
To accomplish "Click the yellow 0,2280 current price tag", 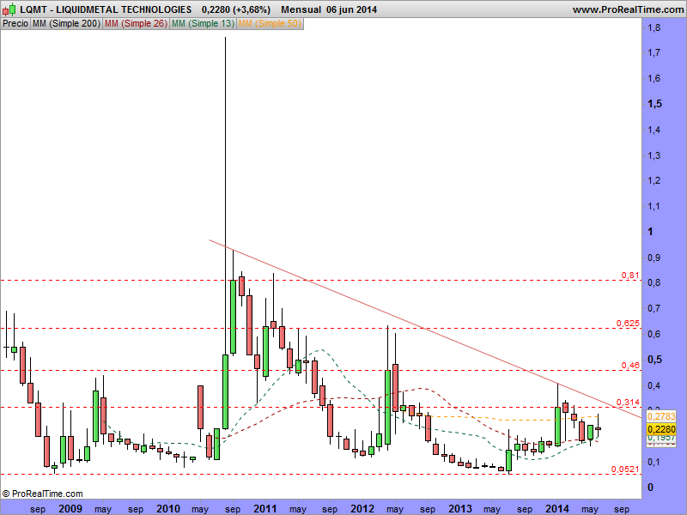I will coord(661,429).
